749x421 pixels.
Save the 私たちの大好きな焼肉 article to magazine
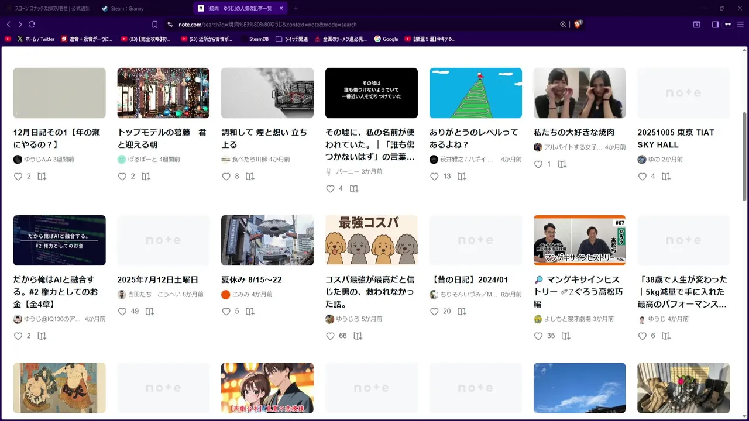pyautogui.click(x=562, y=164)
